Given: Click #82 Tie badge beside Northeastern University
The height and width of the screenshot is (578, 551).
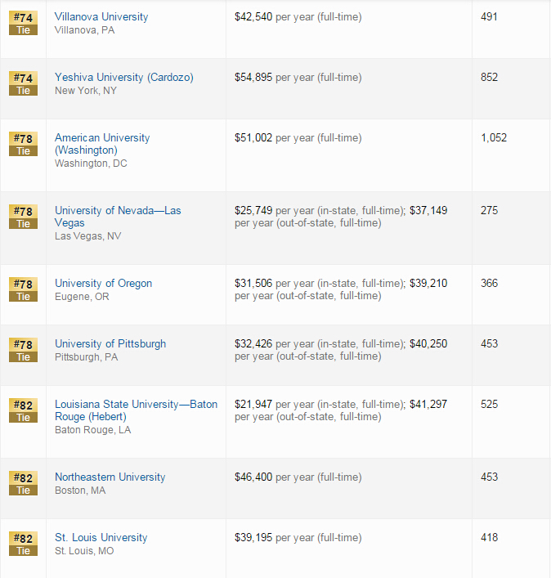Looking at the screenshot, I should [23, 483].
